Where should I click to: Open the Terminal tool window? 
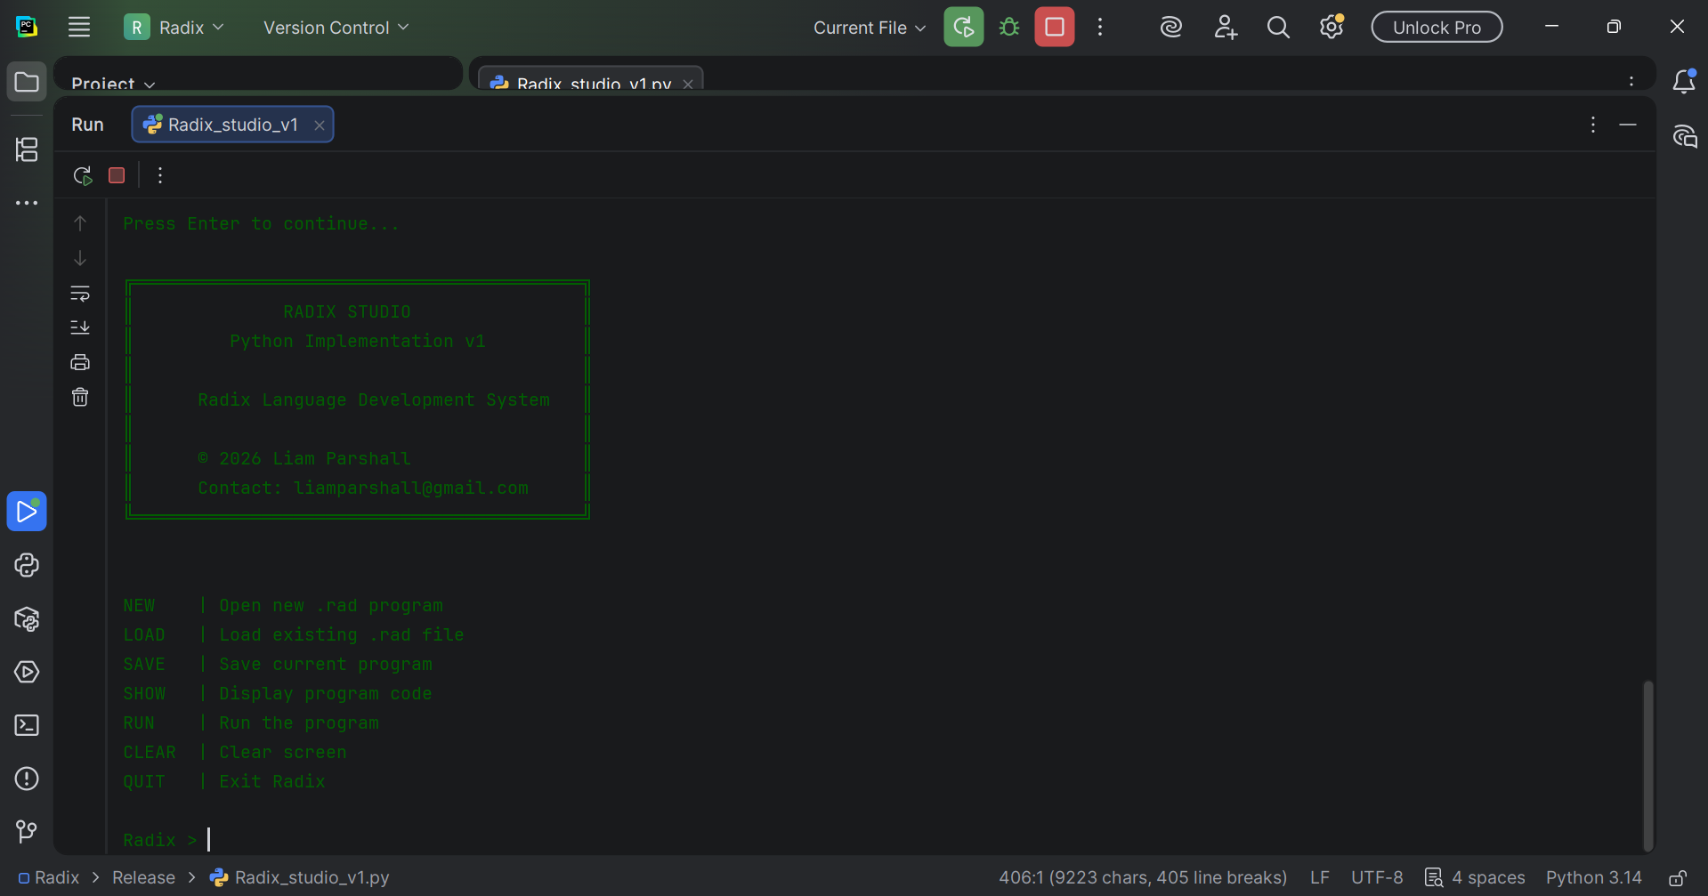point(27,725)
